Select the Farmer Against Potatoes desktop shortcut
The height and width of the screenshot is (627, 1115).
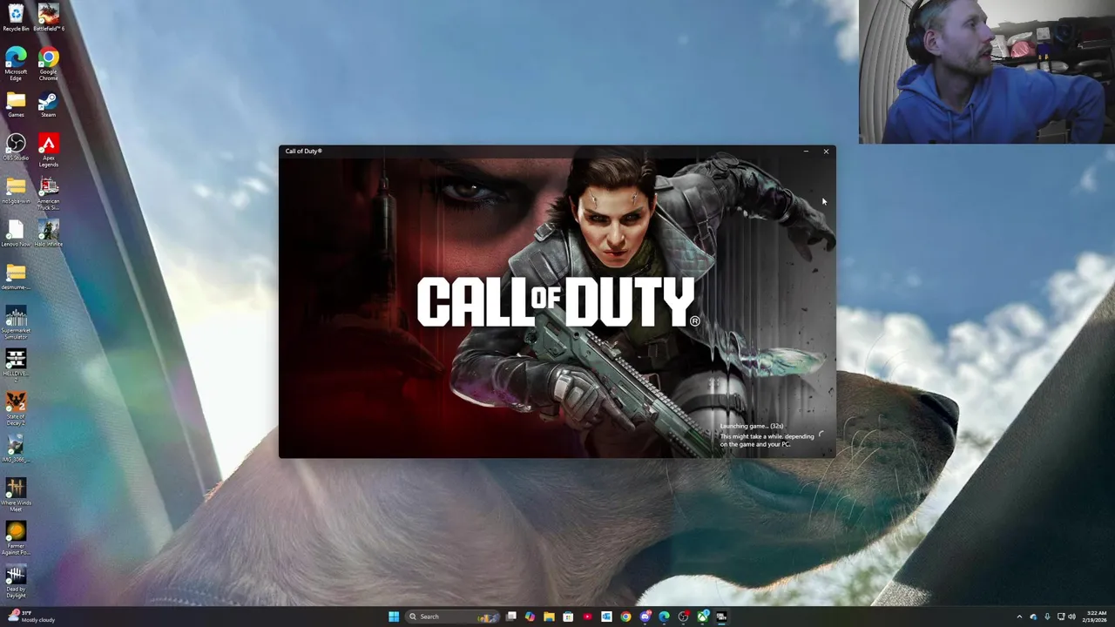coord(16,537)
